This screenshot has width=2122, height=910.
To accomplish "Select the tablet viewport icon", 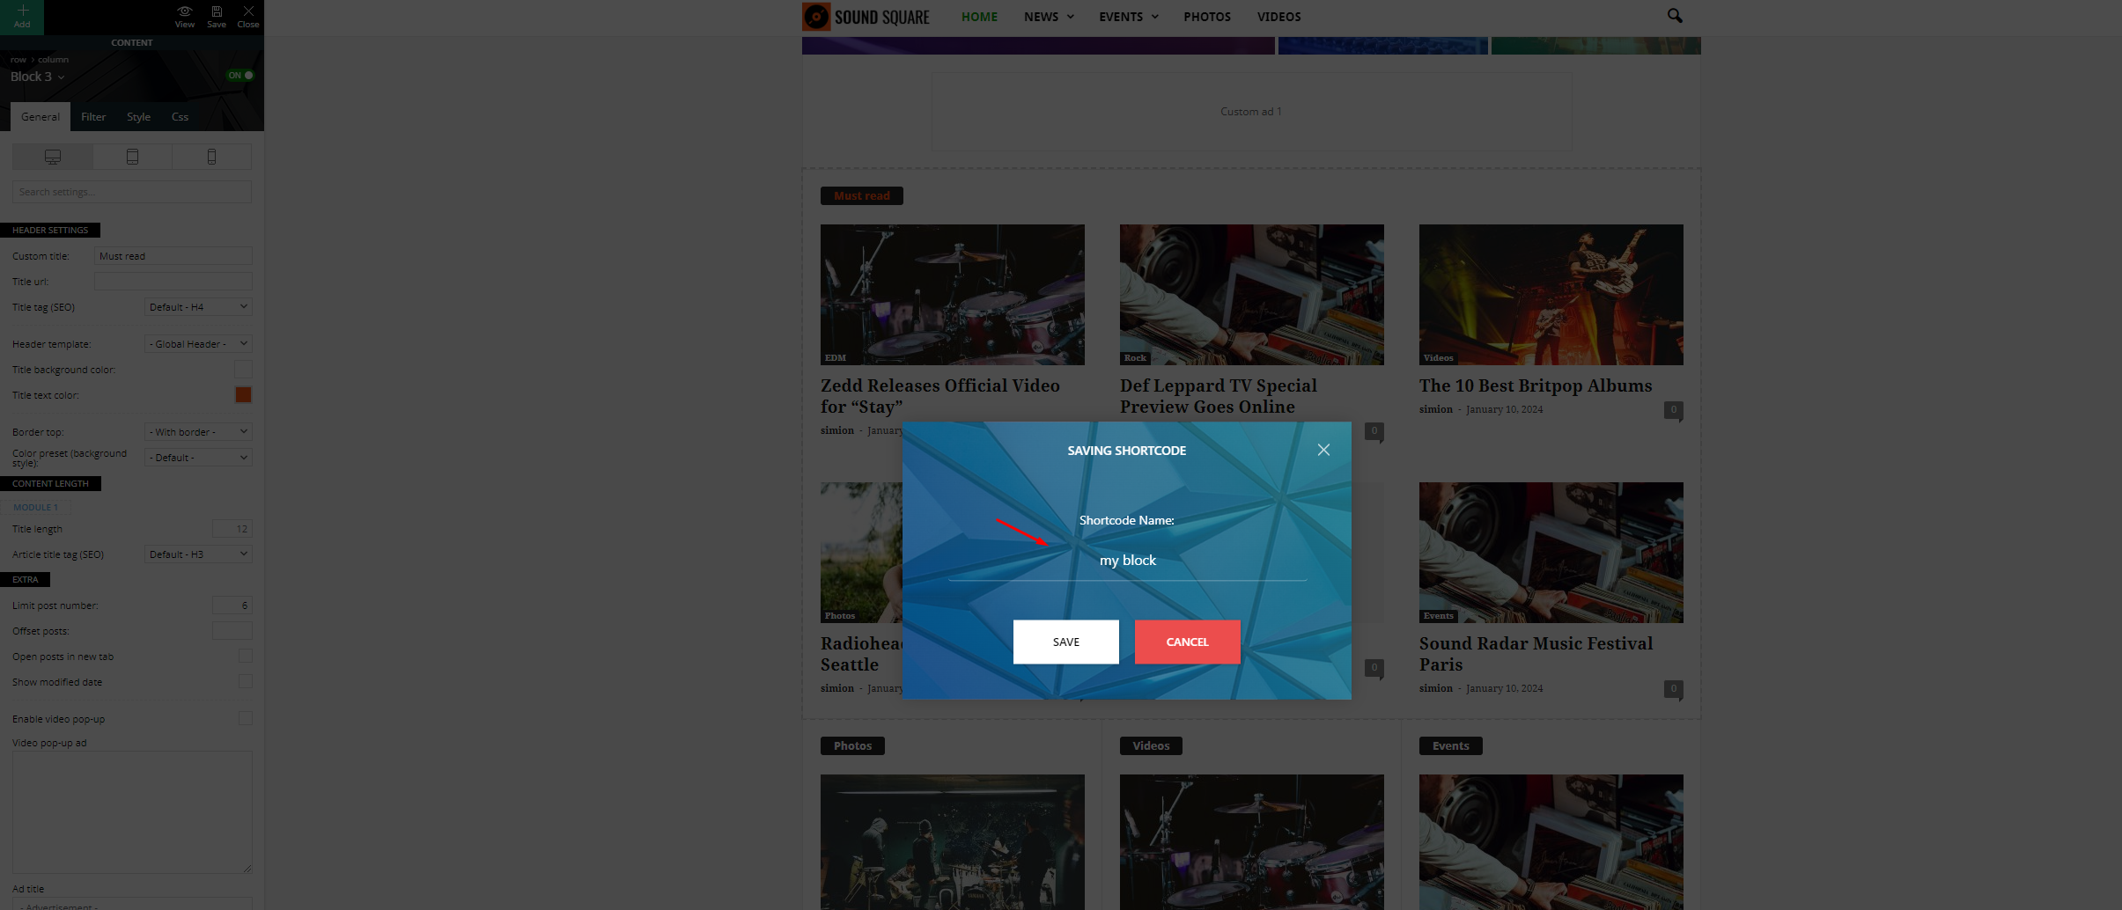I will [x=132, y=157].
